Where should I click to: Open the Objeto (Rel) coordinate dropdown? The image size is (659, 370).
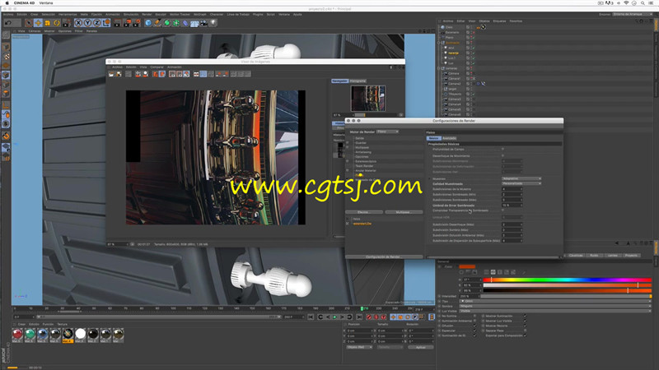(359, 347)
